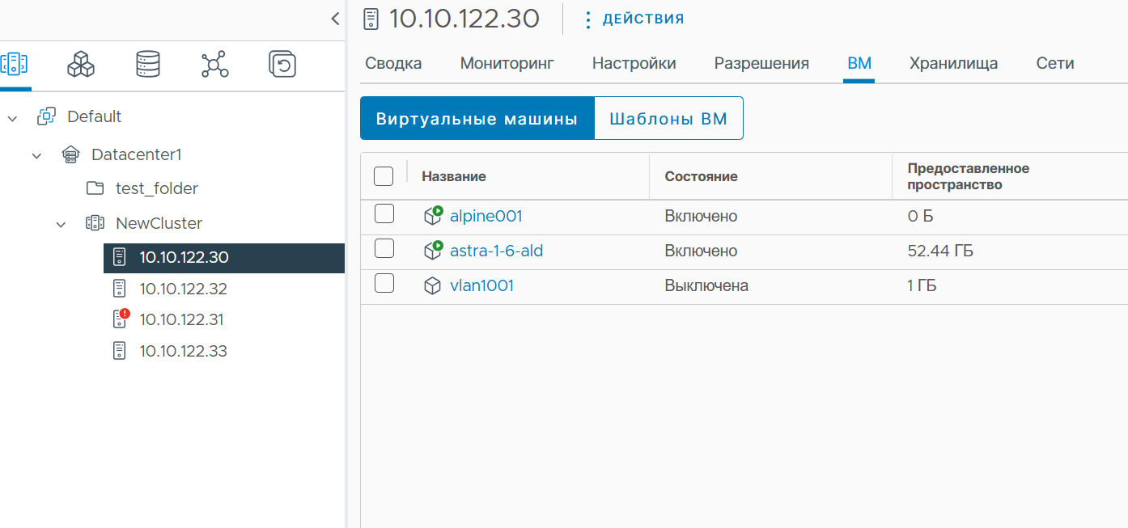
Task: Switch to the Настройки tab
Action: coord(634,63)
